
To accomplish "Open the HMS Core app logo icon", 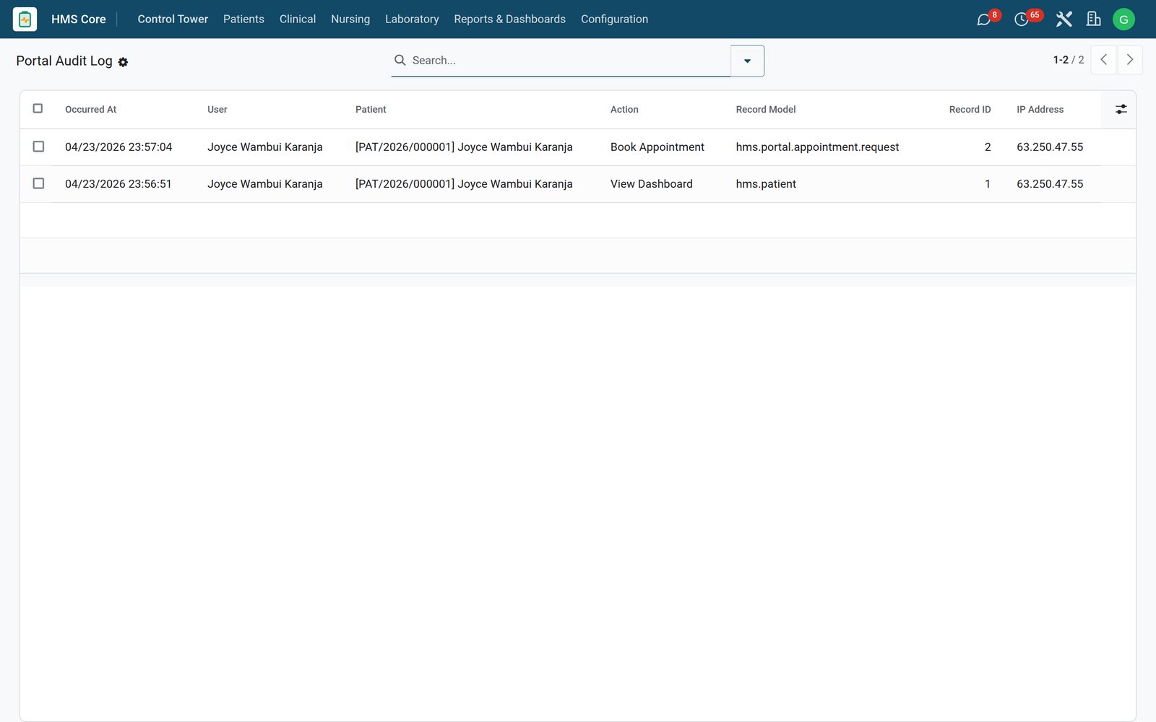I will [x=25, y=19].
